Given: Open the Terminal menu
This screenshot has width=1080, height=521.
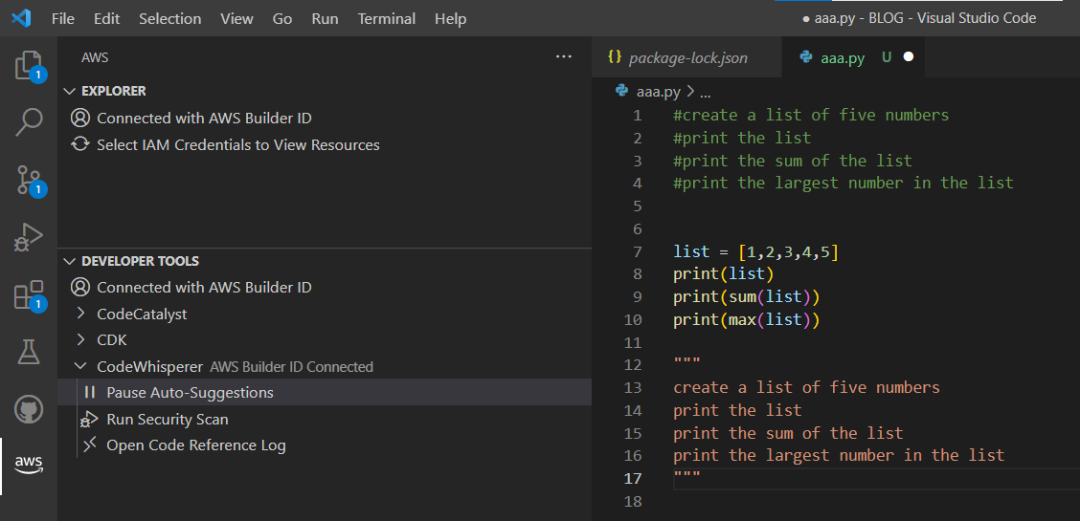Looking at the screenshot, I should [x=386, y=18].
